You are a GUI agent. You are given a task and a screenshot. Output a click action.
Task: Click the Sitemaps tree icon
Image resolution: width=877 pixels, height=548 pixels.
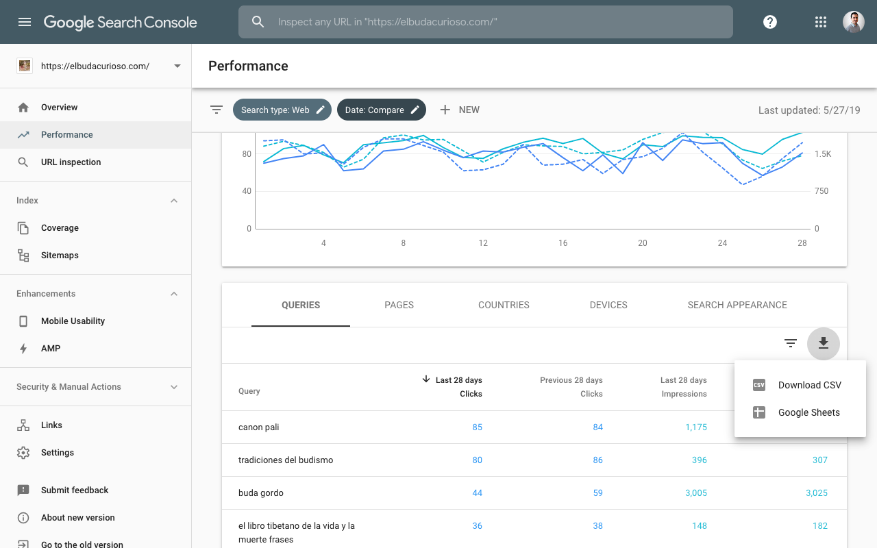[23, 256]
